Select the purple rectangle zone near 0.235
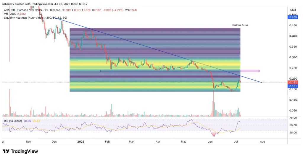This screenshot has width=303, height=158. (x=180, y=71)
